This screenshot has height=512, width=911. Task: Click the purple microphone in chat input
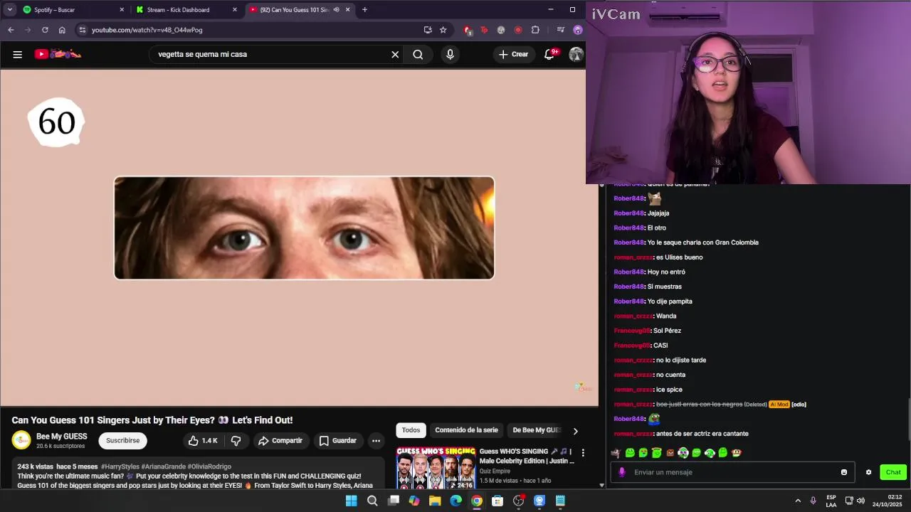coord(622,472)
